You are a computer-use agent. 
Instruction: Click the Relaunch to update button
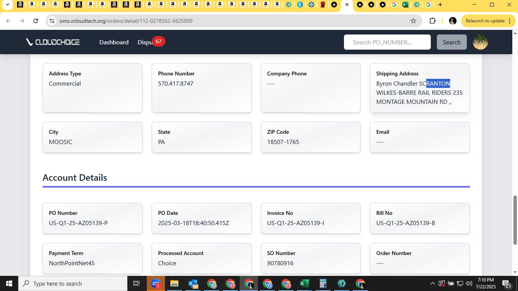click(485, 21)
